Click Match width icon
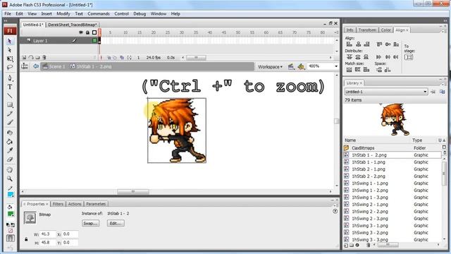 pos(350,70)
